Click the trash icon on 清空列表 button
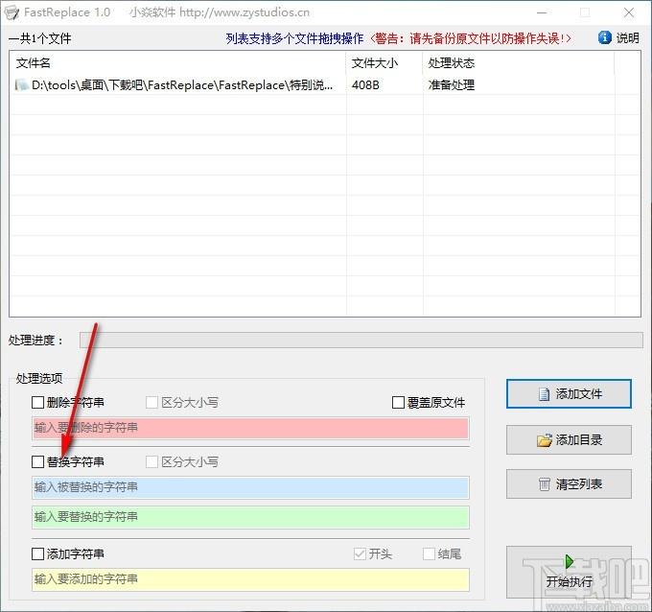The width and height of the screenshot is (652, 612). click(x=544, y=484)
